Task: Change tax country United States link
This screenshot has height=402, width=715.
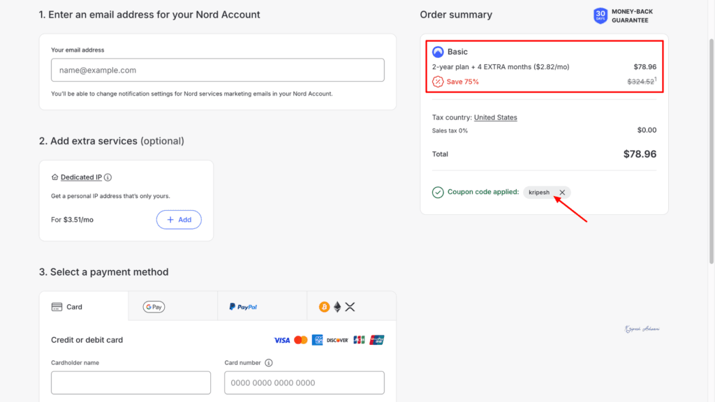Action: tap(495, 117)
